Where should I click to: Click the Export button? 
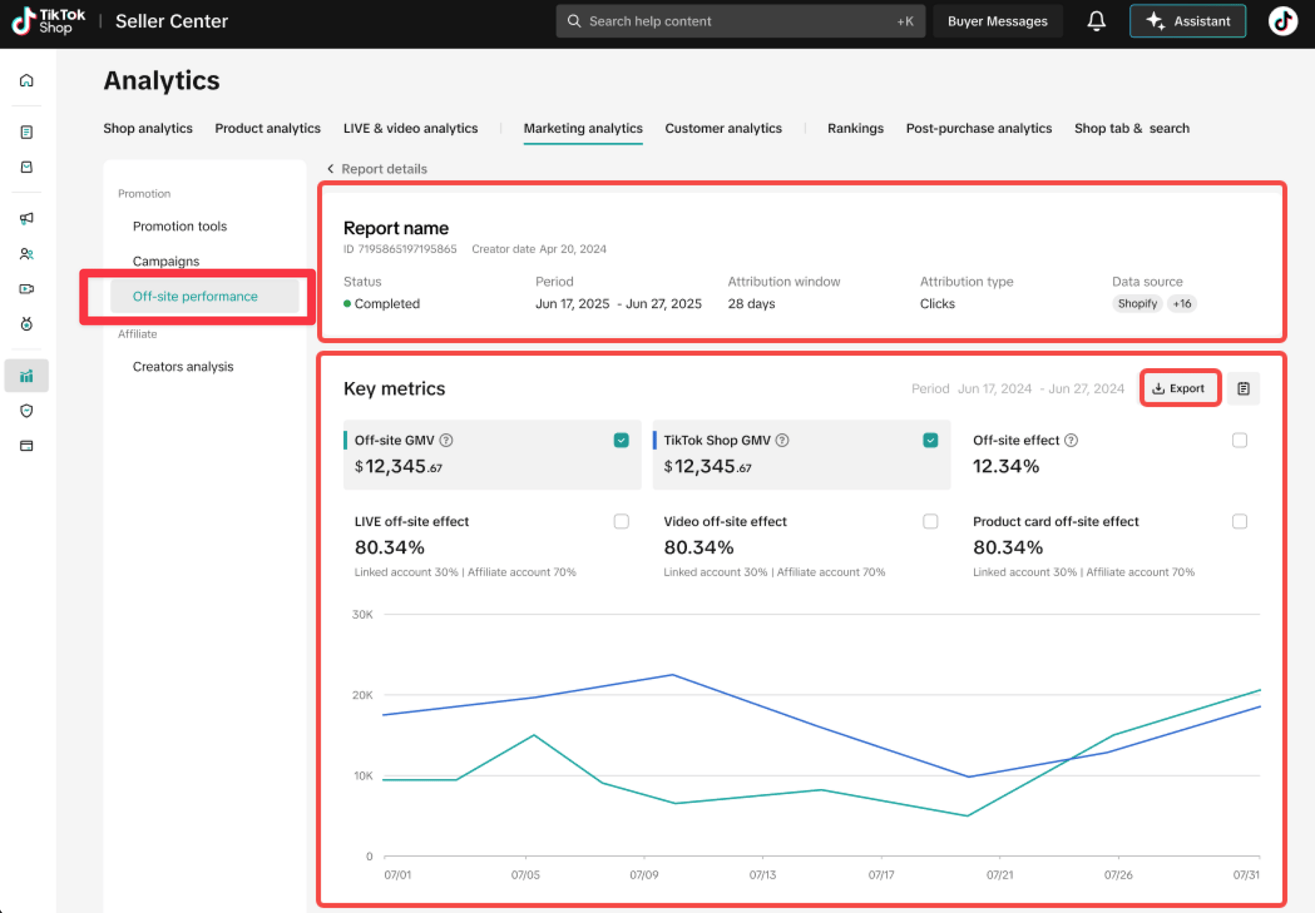point(1179,389)
